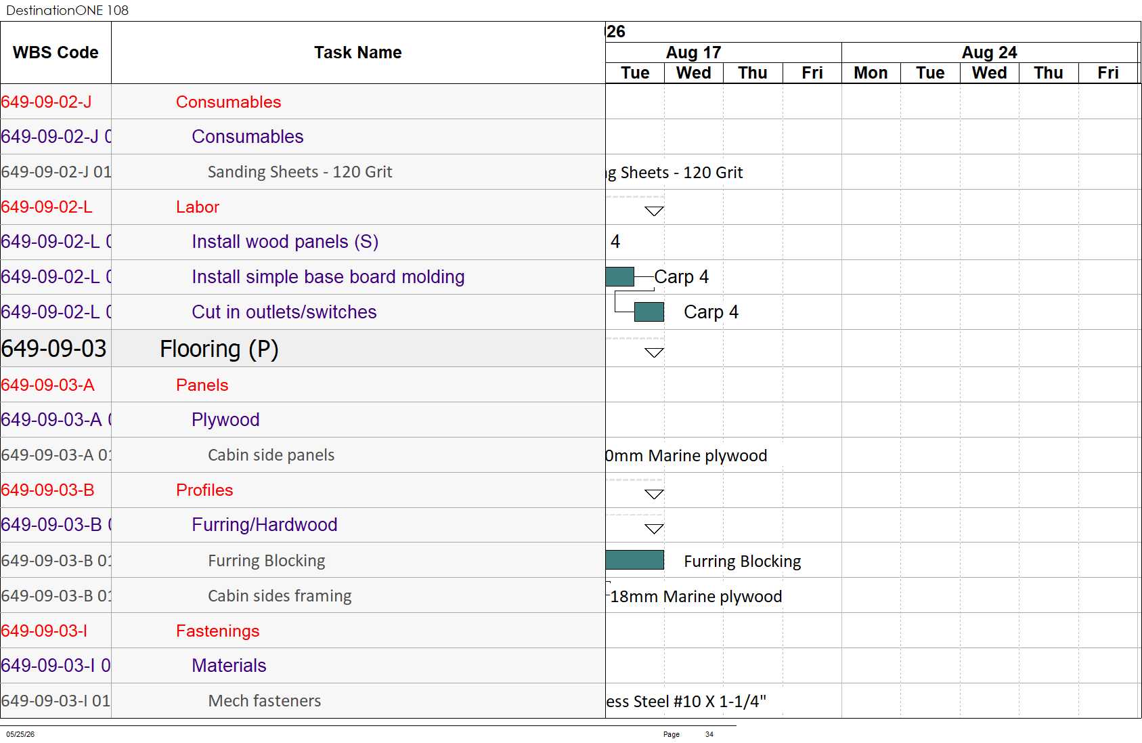Select Mech fasteners task name
Image resolution: width=1142 pixels, height=743 pixels.
pos(265,701)
